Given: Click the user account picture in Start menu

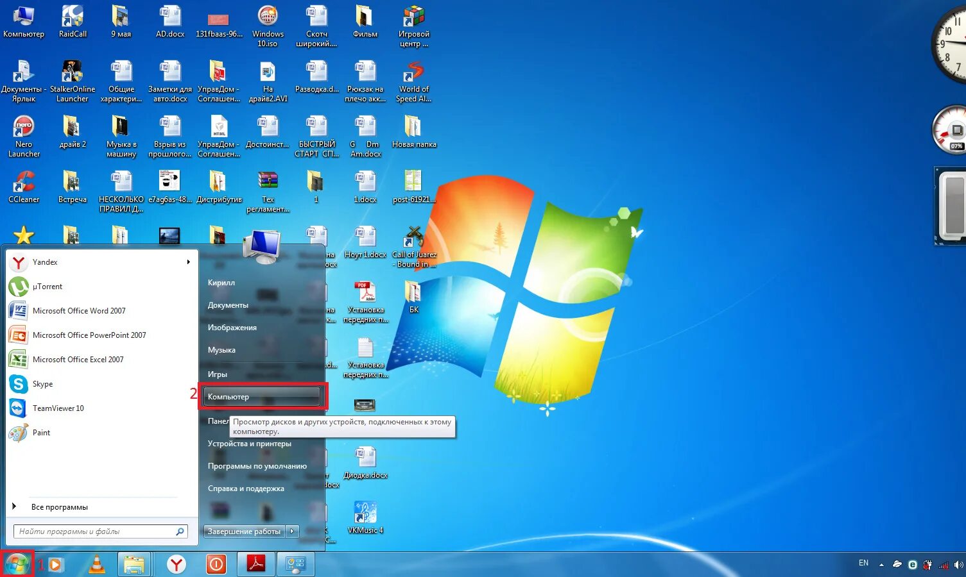Looking at the screenshot, I should click(262, 248).
